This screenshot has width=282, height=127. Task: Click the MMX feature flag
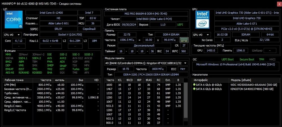click(8, 55)
